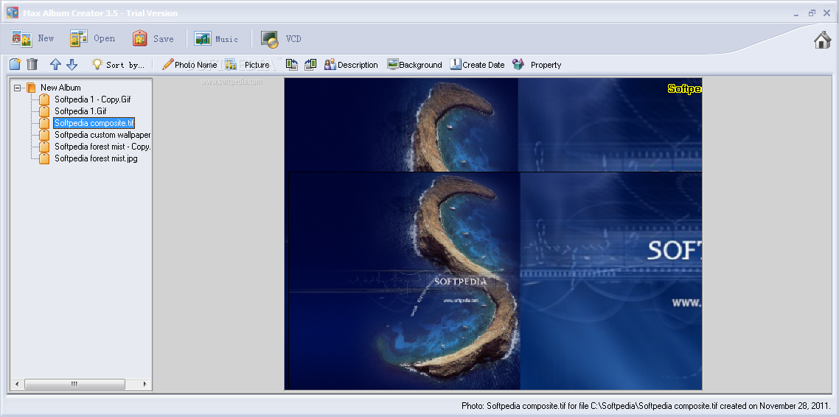Add new photo with sparkle page icon
This screenshot has width=839, height=417.
[15, 64]
